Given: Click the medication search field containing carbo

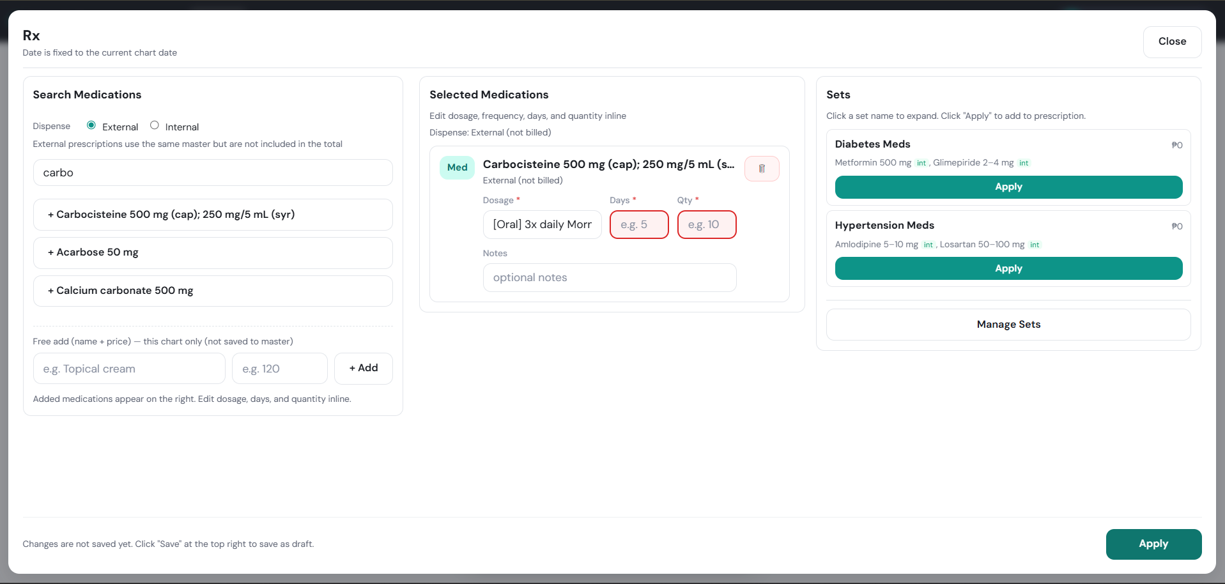Looking at the screenshot, I should coord(213,173).
